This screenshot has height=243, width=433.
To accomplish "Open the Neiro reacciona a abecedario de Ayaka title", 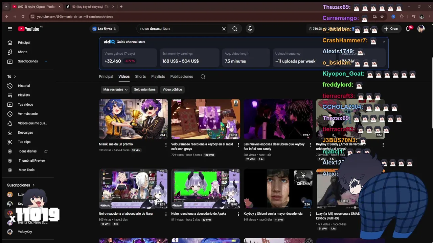I will click(x=199, y=214).
